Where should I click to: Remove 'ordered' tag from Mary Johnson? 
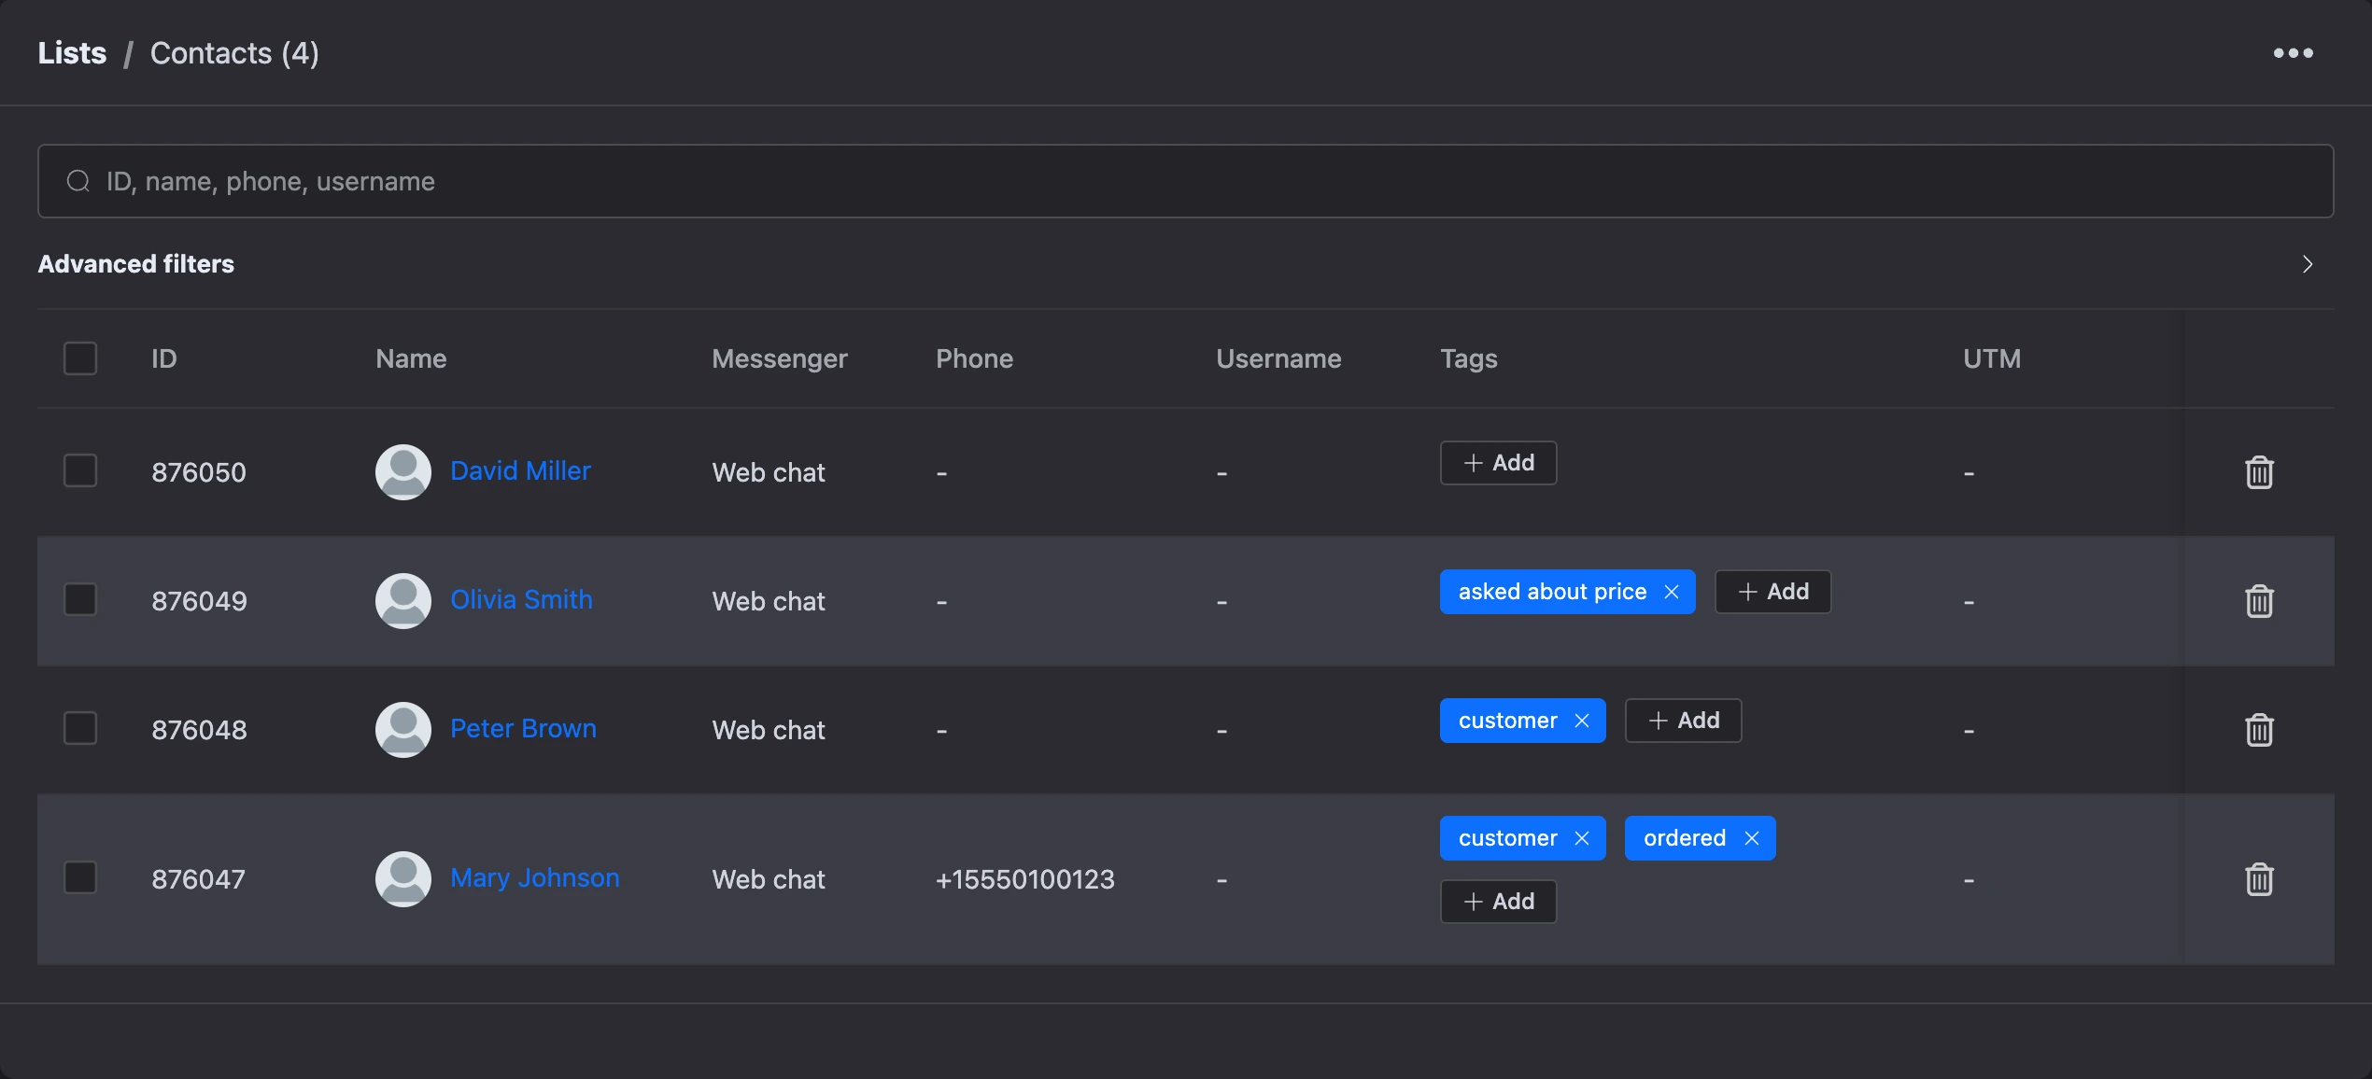coord(1752,838)
